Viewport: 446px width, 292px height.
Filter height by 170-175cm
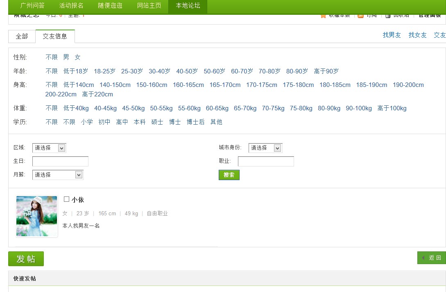pyautogui.click(x=262, y=85)
